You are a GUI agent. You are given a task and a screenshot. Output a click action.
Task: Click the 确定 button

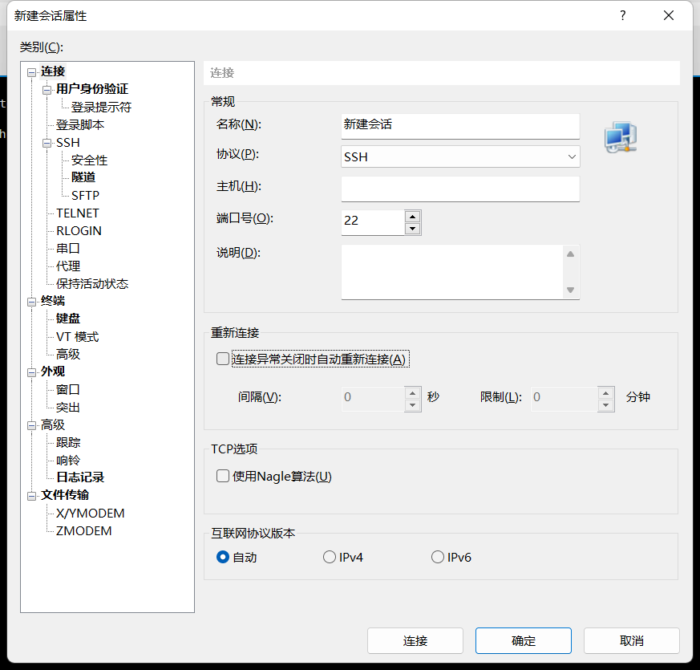(x=524, y=640)
